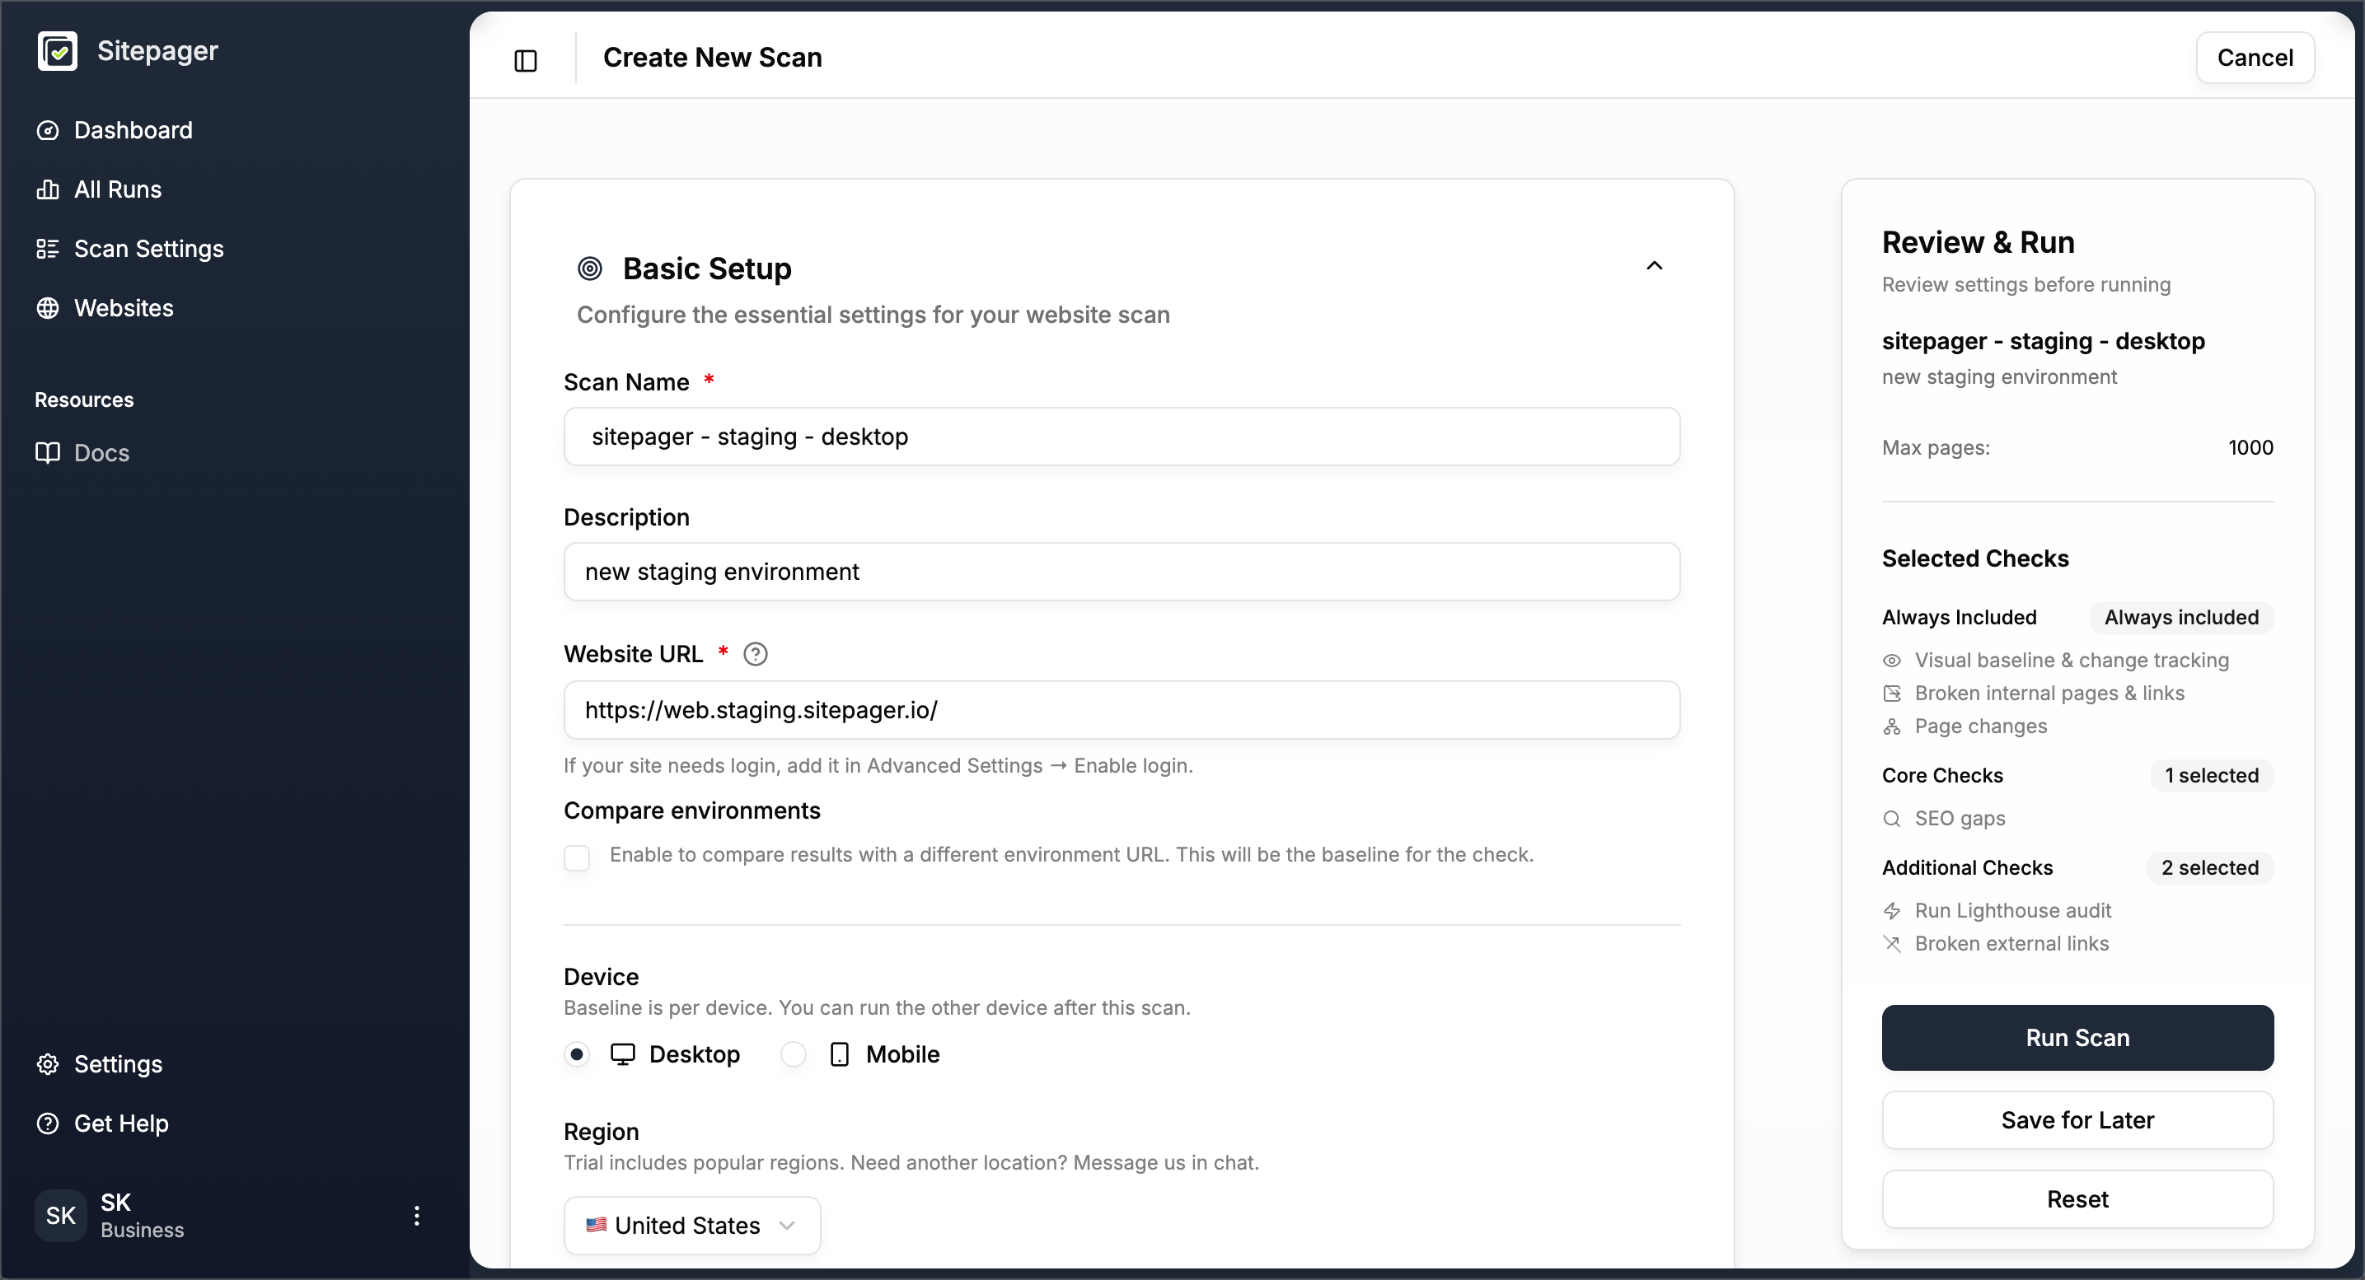
Task: Open Scan Settings from the sidebar
Action: 148,249
